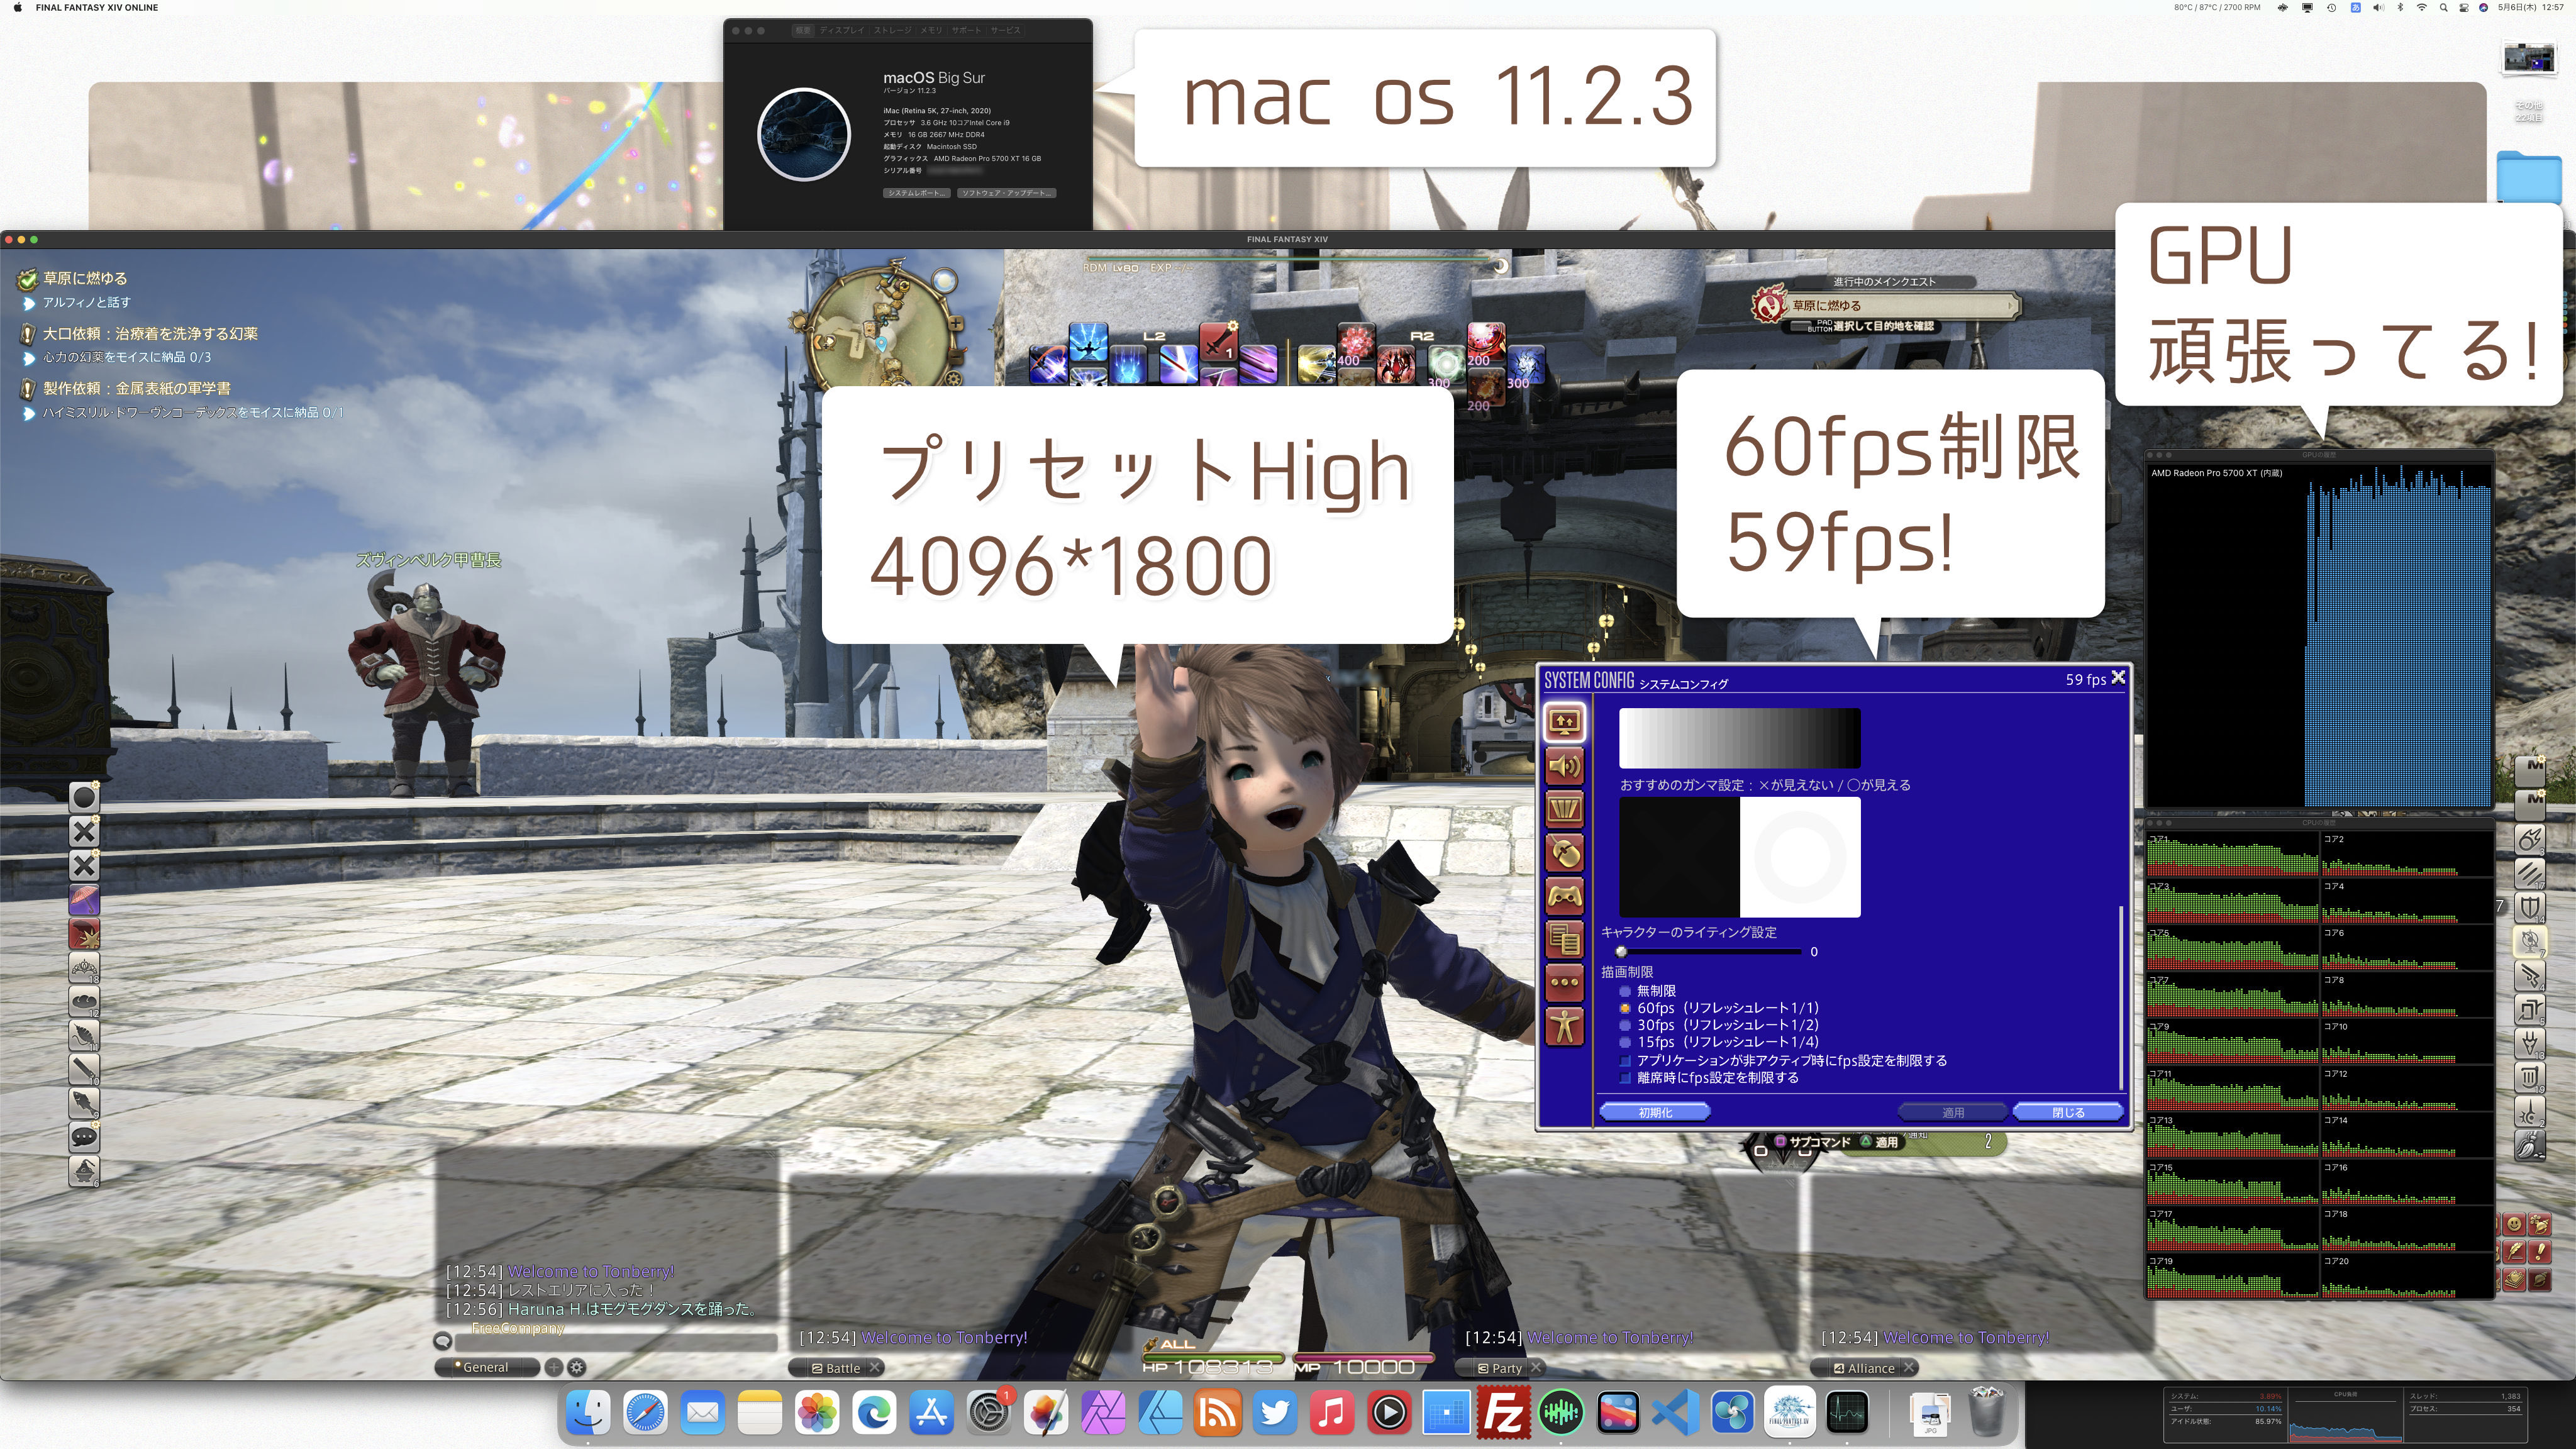Open Accessibility figure icon in System Config

[1565, 1026]
